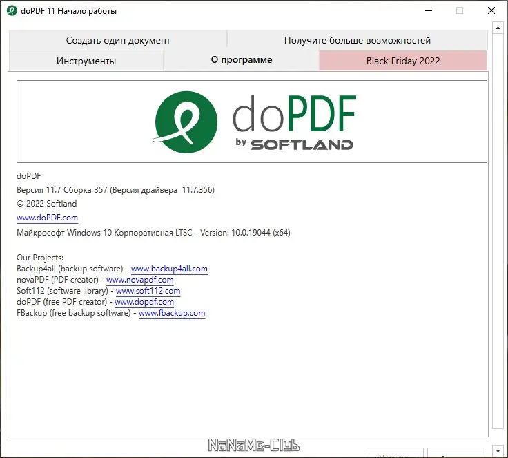Click the vertical scrollbar track
The image size is (508, 458).
pyautogui.click(x=498, y=230)
